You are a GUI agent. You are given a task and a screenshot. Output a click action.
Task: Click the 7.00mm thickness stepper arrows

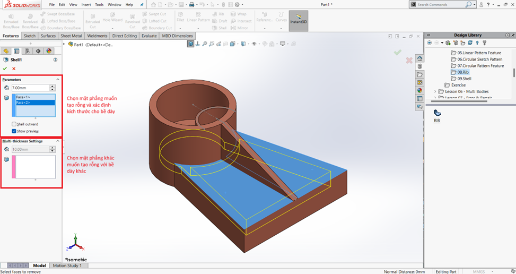click(53, 88)
